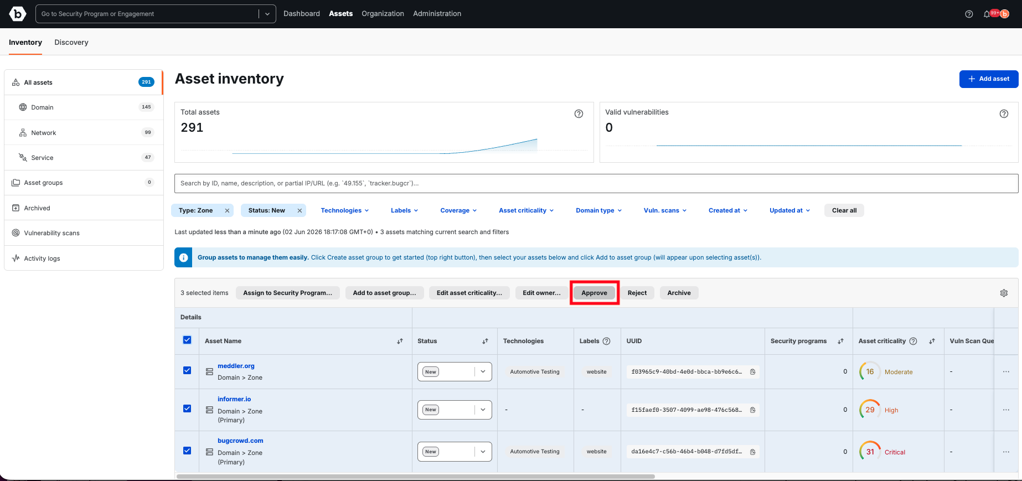The image size is (1022, 481).
Task: Click the Bugcrowd logo icon
Action: (18, 14)
